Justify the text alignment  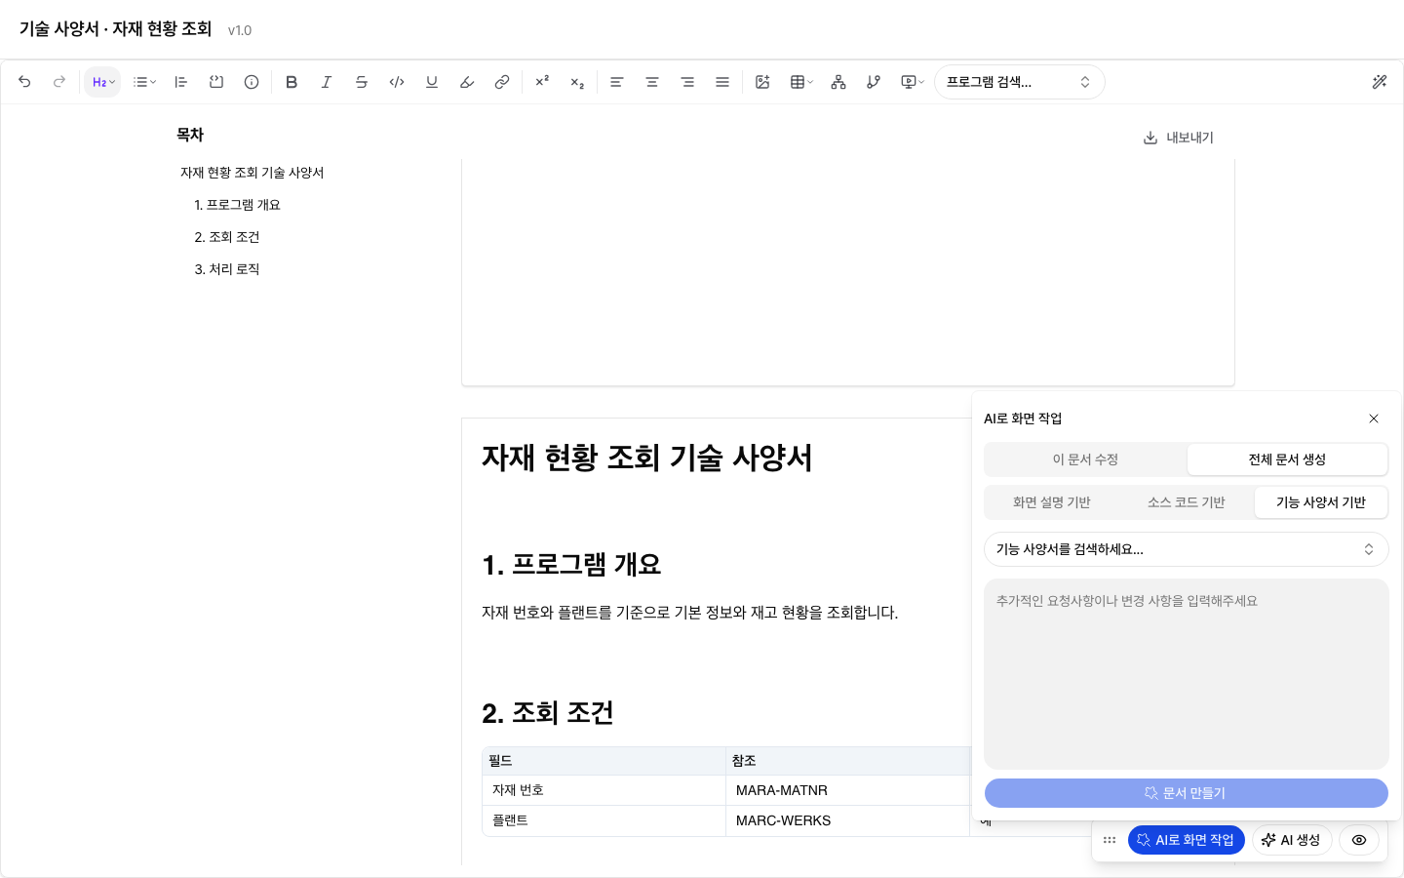tap(722, 82)
